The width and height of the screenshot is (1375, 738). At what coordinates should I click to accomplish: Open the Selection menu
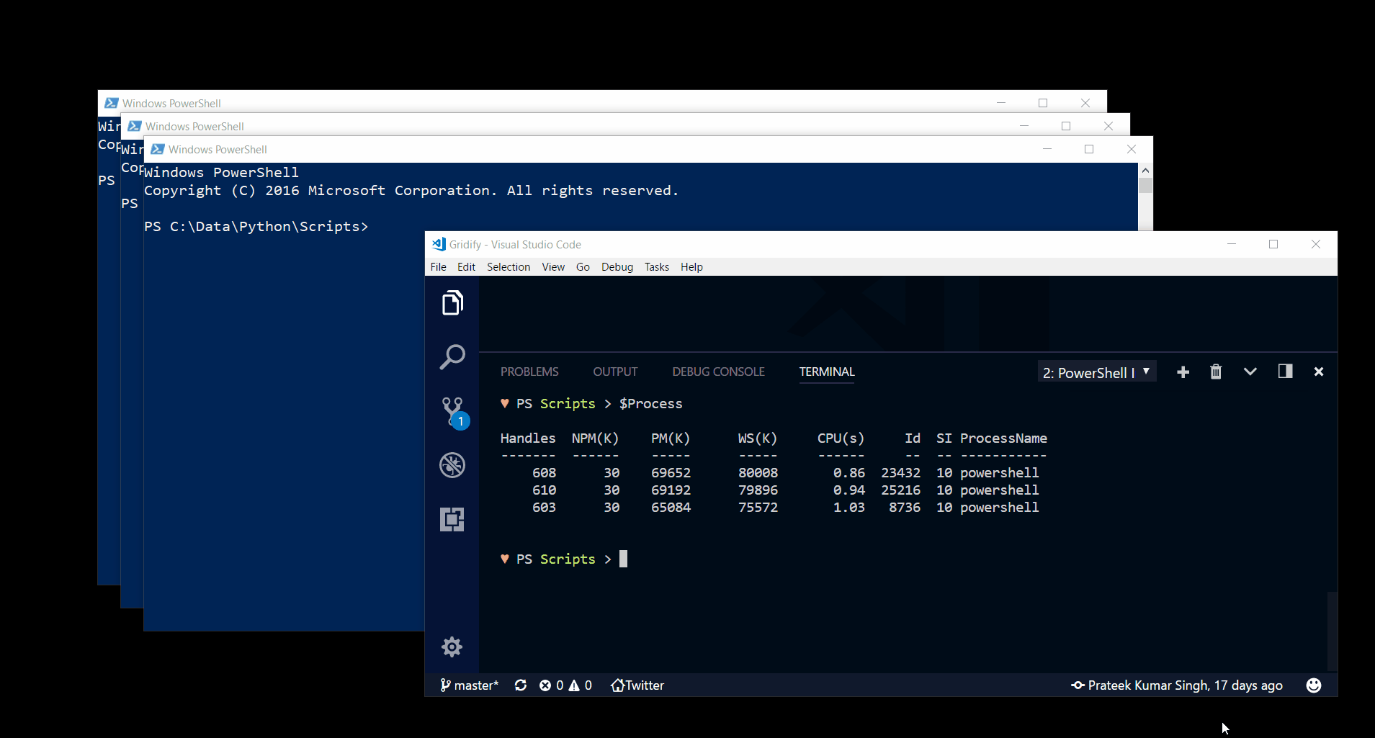point(509,267)
